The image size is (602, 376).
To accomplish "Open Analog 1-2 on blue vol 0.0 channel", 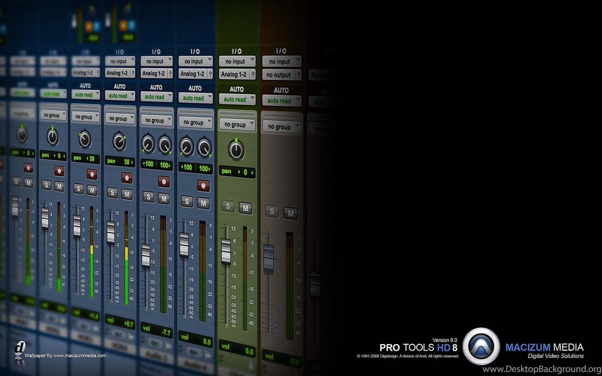I will pos(196,74).
